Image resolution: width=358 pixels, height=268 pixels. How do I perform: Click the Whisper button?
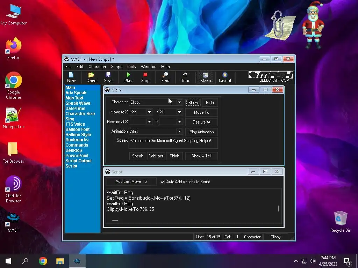156,156
